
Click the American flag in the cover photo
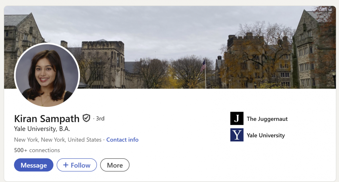203,65
